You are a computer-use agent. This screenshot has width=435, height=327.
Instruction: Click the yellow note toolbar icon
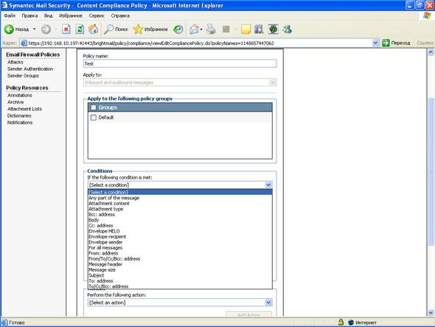[x=246, y=30]
